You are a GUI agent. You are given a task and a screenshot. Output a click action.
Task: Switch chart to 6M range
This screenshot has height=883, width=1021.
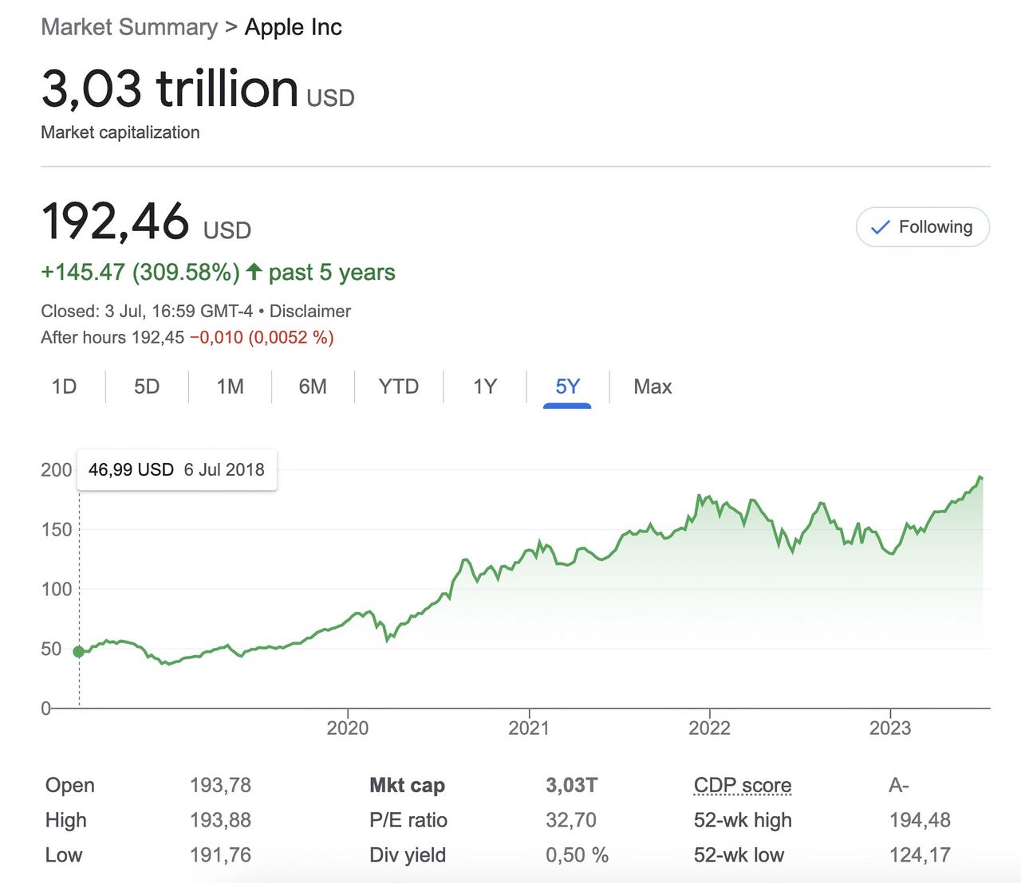tap(313, 387)
